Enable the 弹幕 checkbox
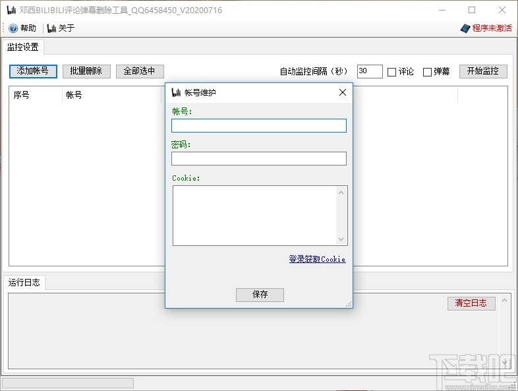The width and height of the screenshot is (518, 391). coord(427,72)
